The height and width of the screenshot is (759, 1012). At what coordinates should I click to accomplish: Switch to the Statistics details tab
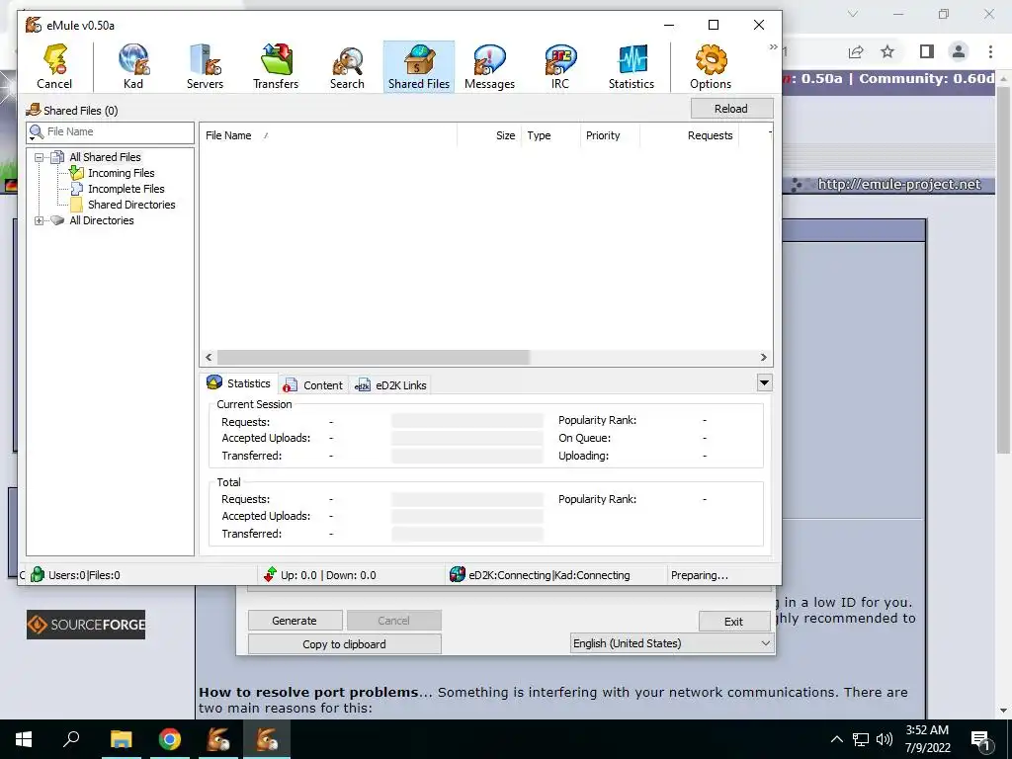[x=239, y=383]
